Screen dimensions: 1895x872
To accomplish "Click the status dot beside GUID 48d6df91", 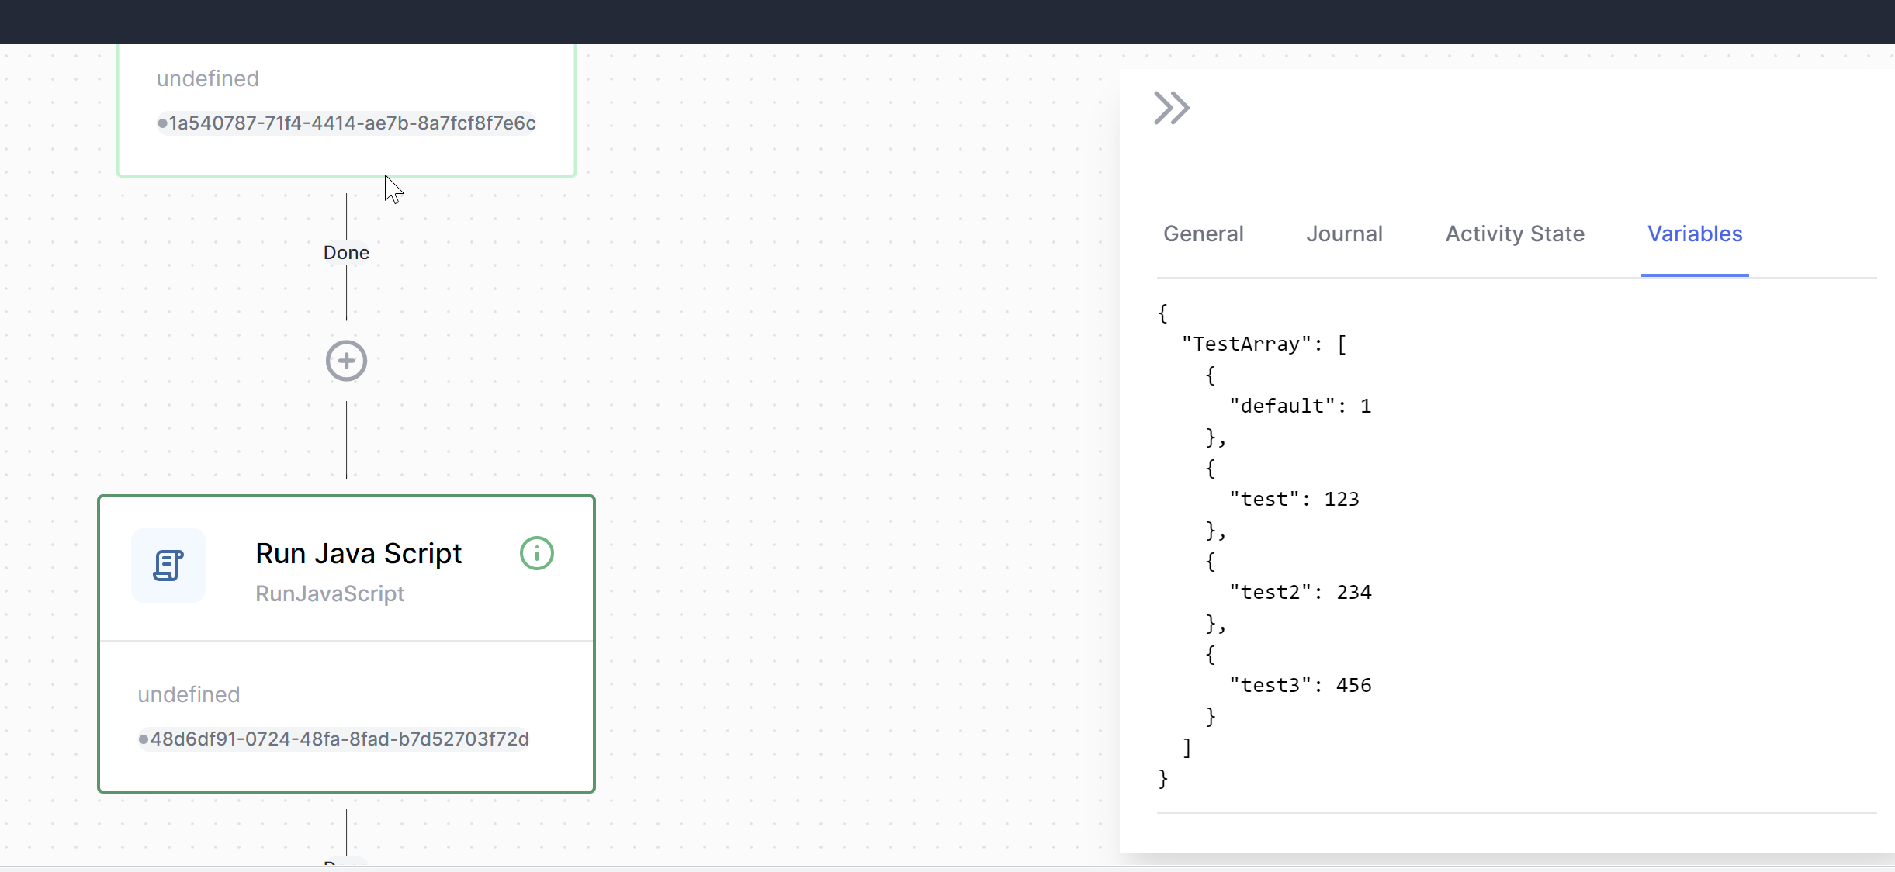I will click(x=144, y=739).
